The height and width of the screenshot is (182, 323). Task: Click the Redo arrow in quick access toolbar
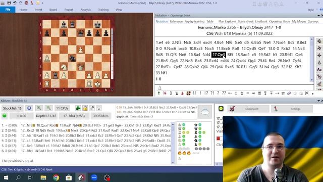pyautogui.click(x=21, y=3)
